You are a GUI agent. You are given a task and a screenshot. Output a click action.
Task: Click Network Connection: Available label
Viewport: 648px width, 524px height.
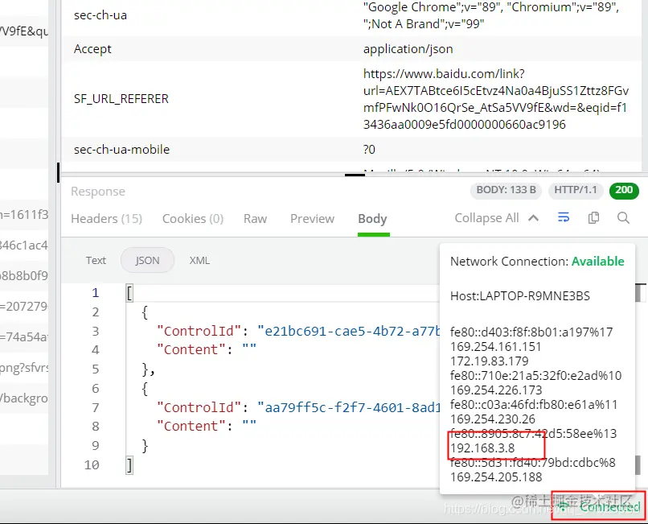537,261
